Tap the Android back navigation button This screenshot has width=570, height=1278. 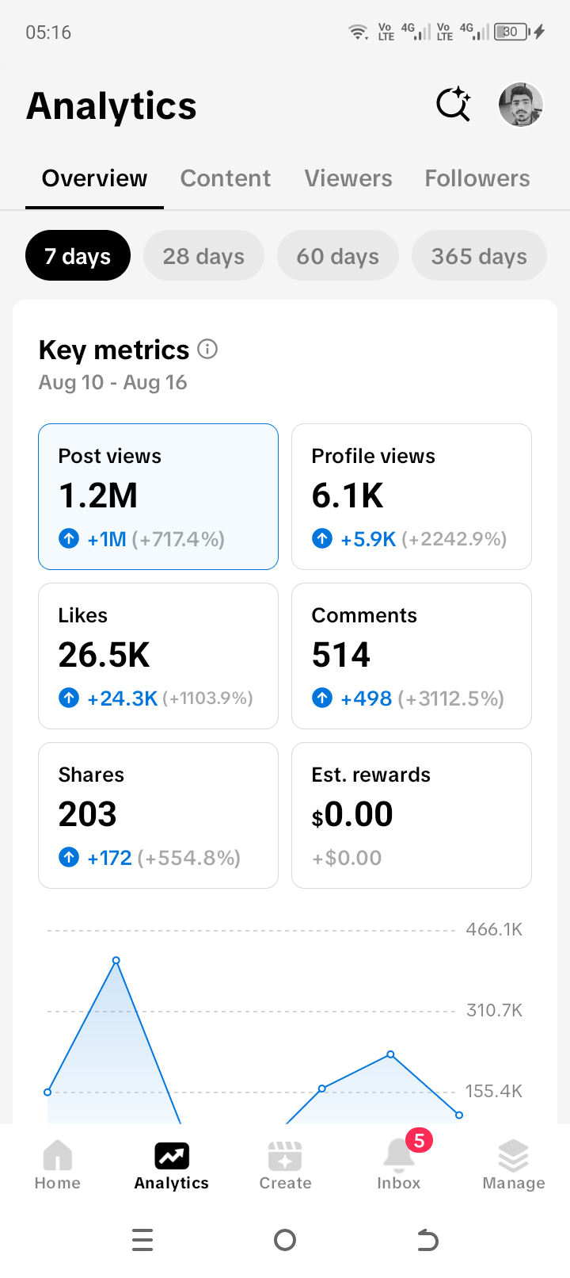point(427,1240)
